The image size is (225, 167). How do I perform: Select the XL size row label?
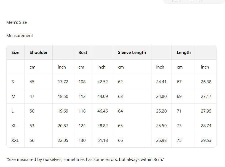click(14, 126)
